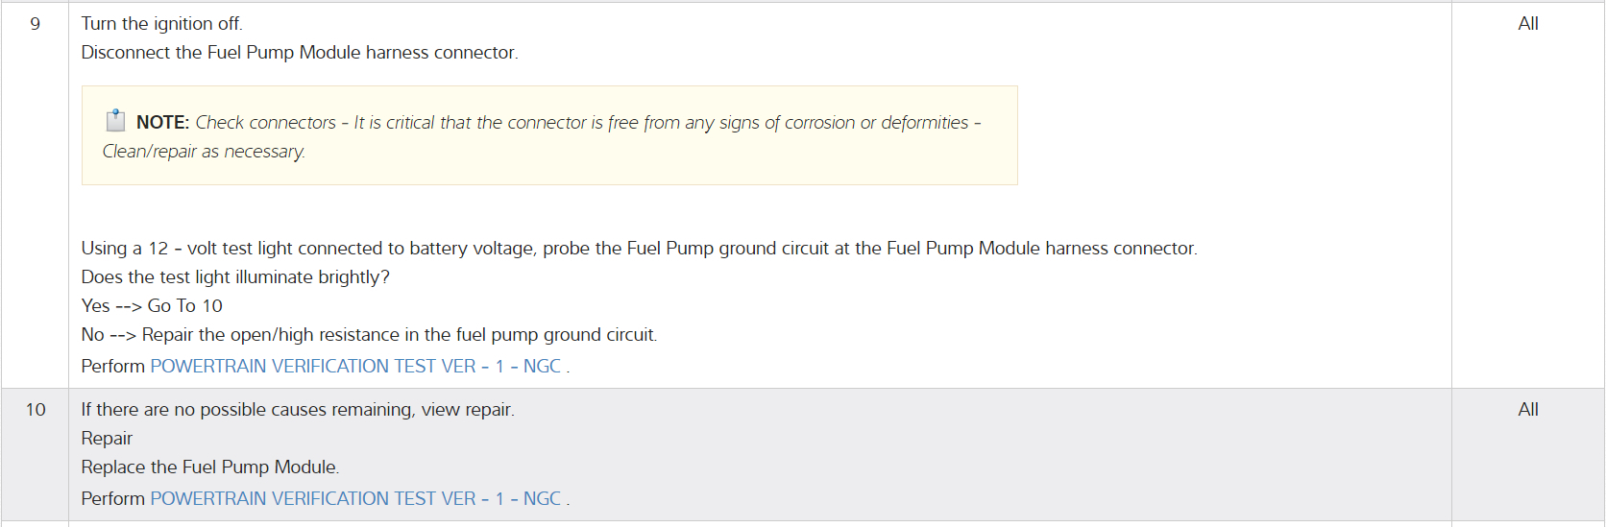
Task: Click the "Using a 12 - volt test light" instruction
Action: [638, 249]
